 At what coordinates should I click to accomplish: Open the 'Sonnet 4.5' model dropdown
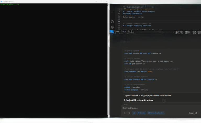pyautogui.click(x=194, y=113)
